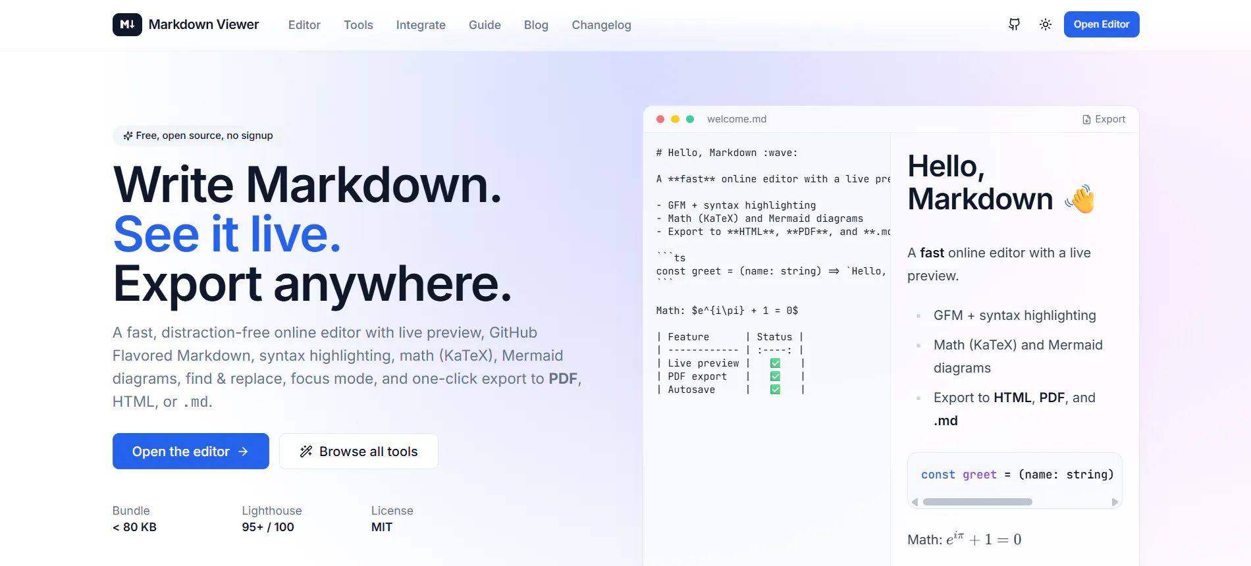Viewport: 1251px width, 566px height.
Task: Click the Export button in the preview window
Action: [x=1104, y=119]
